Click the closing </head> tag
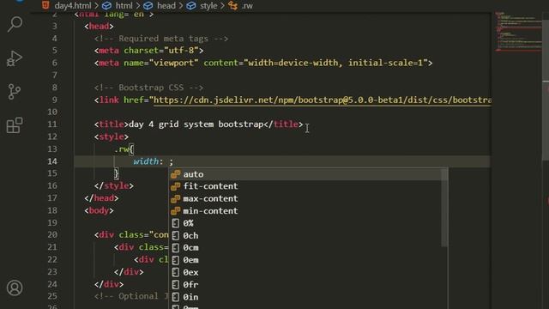 pos(101,198)
